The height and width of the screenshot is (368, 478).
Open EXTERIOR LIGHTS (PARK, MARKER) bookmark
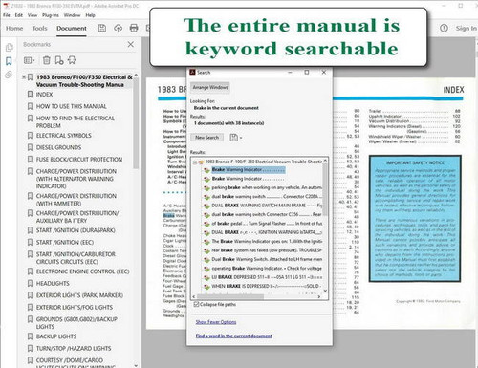[79, 295]
